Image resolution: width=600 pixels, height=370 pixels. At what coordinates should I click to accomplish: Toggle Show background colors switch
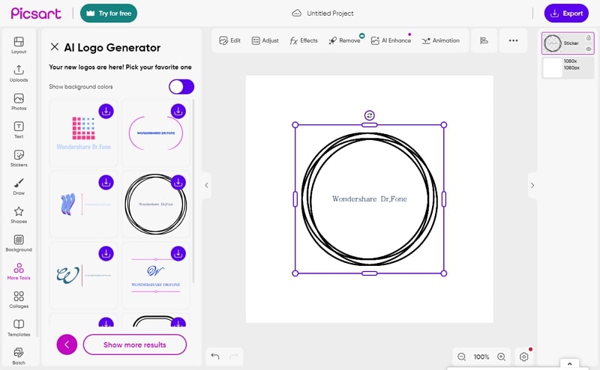(181, 87)
